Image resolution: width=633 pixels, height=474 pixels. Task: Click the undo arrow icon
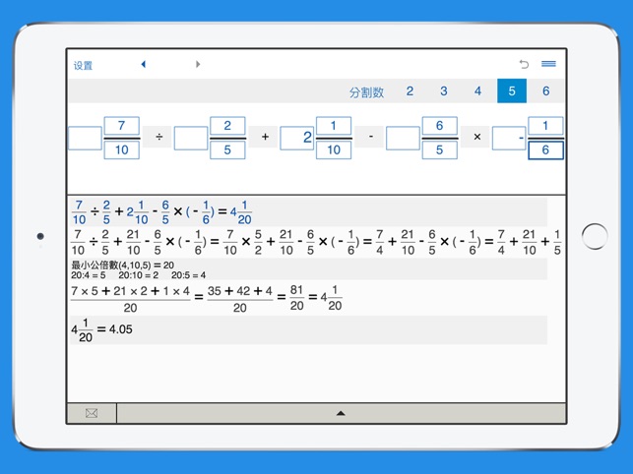524,64
